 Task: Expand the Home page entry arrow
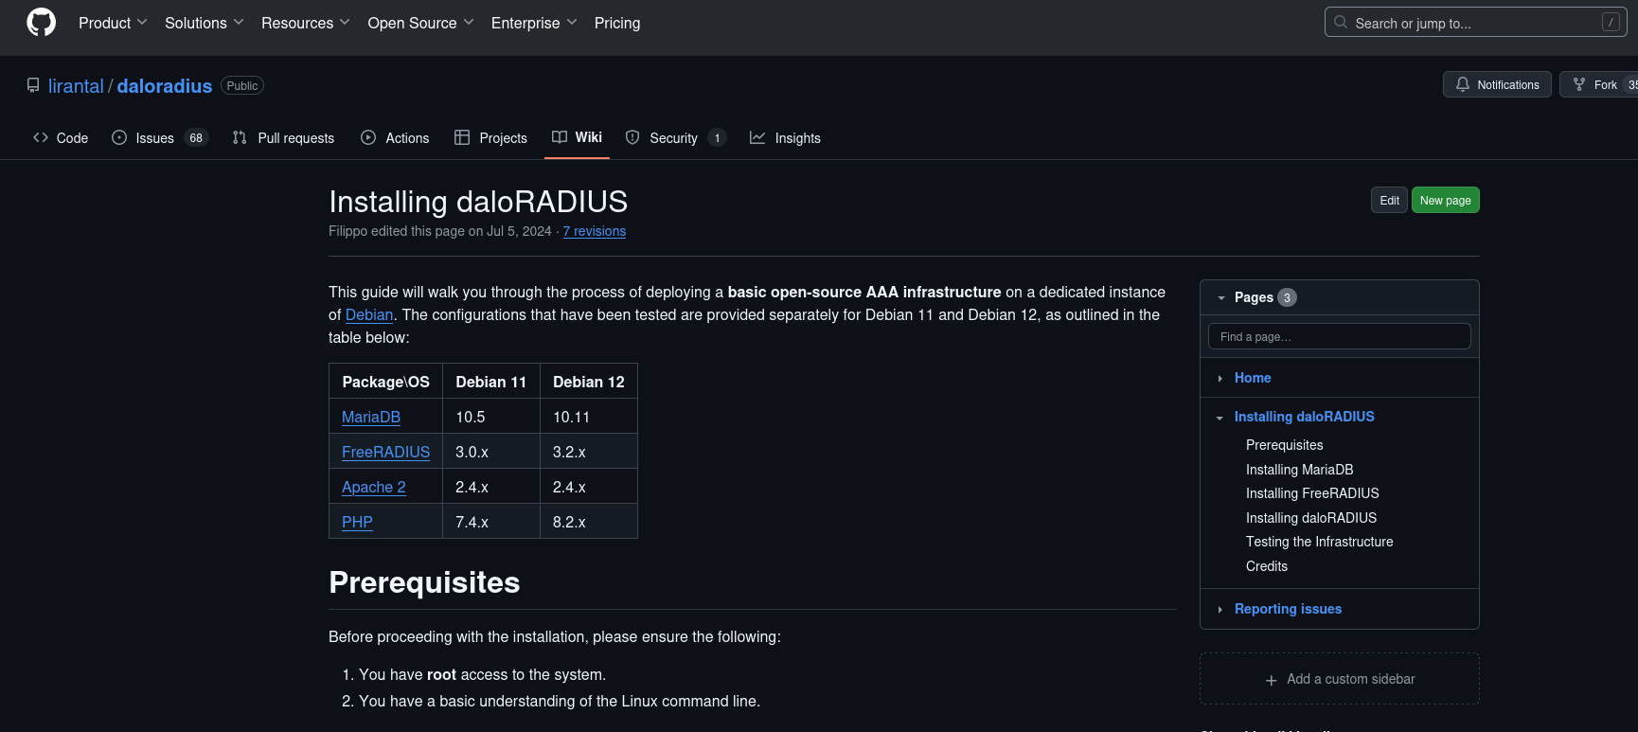pyautogui.click(x=1220, y=378)
